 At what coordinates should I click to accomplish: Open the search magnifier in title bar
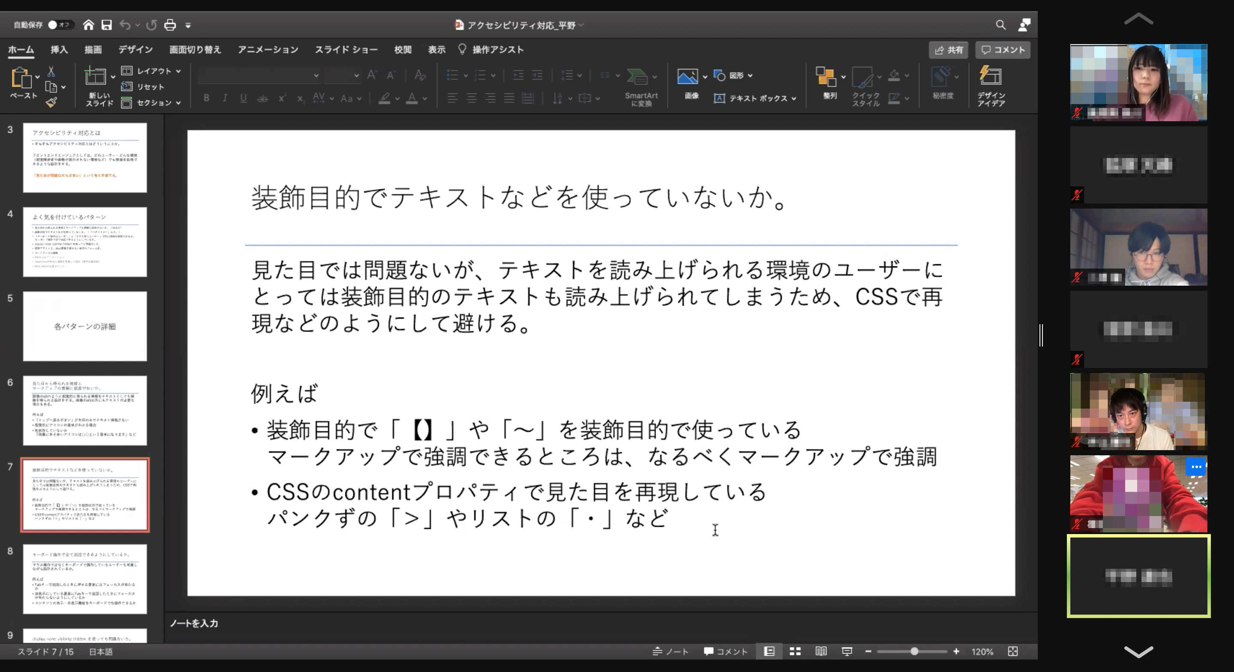click(x=1000, y=25)
